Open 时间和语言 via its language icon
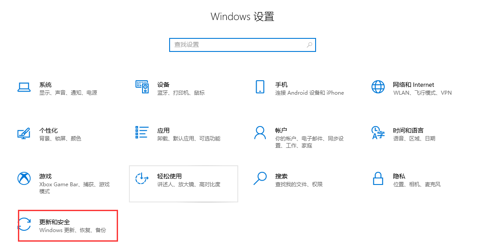Viewport: 497px width, 246px height. tap(378, 133)
